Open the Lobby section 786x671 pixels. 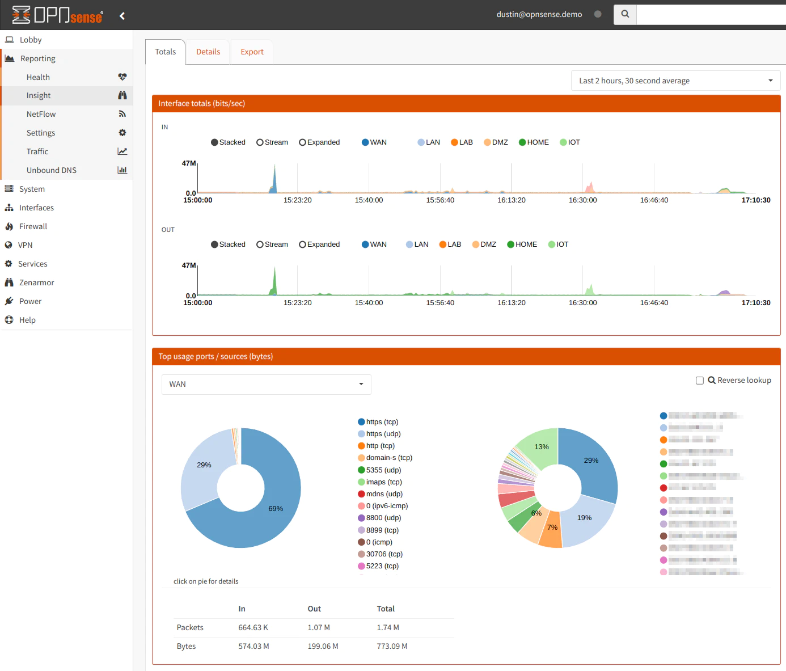coord(31,40)
